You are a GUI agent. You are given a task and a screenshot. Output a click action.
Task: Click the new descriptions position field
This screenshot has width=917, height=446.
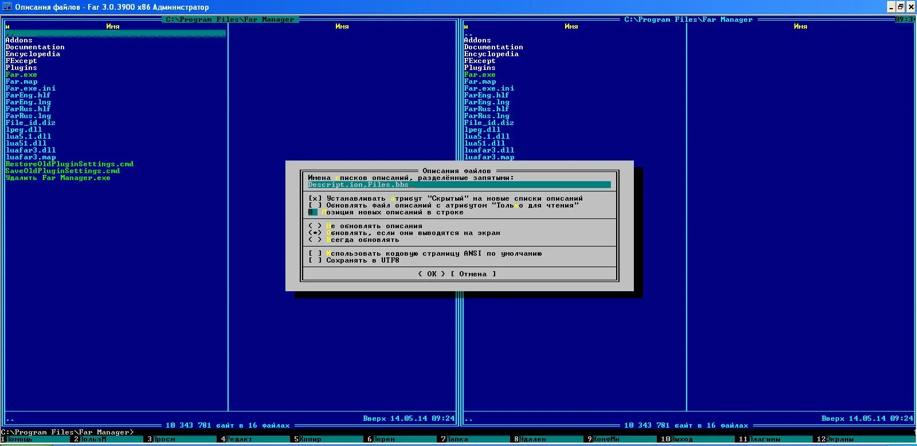[312, 212]
